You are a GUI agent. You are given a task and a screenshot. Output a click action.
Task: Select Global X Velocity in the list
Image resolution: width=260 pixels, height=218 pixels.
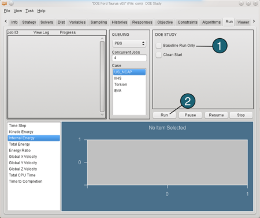[x=34, y=157]
